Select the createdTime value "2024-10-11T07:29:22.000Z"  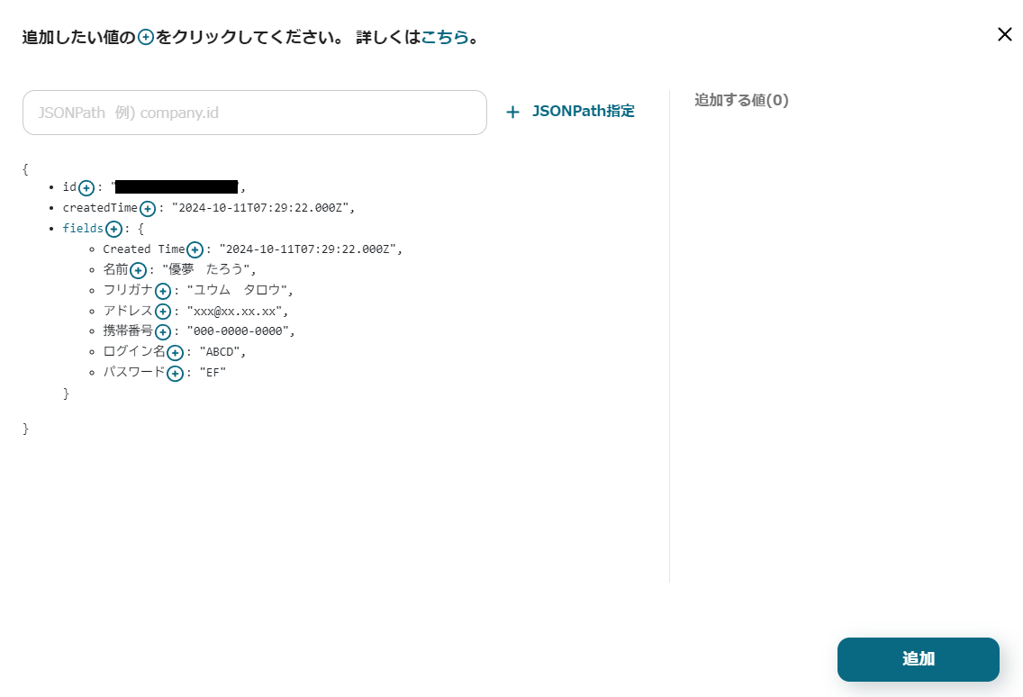(260, 208)
